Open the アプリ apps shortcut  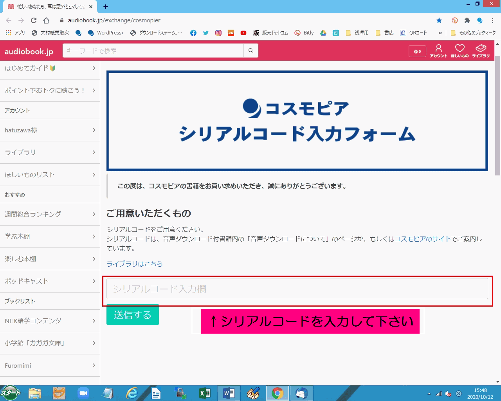tap(15, 33)
